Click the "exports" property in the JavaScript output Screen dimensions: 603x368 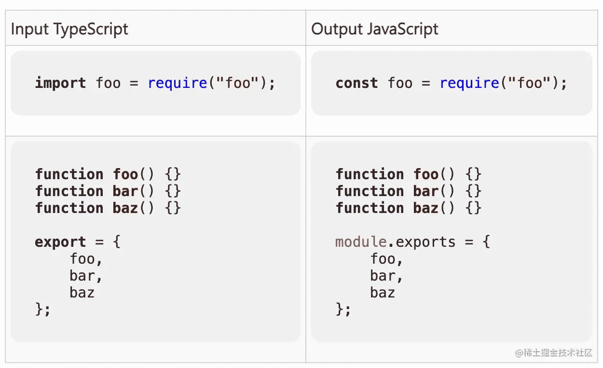[x=425, y=242]
